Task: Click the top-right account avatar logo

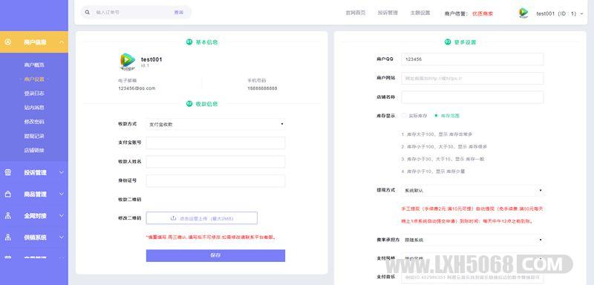Action: click(523, 13)
